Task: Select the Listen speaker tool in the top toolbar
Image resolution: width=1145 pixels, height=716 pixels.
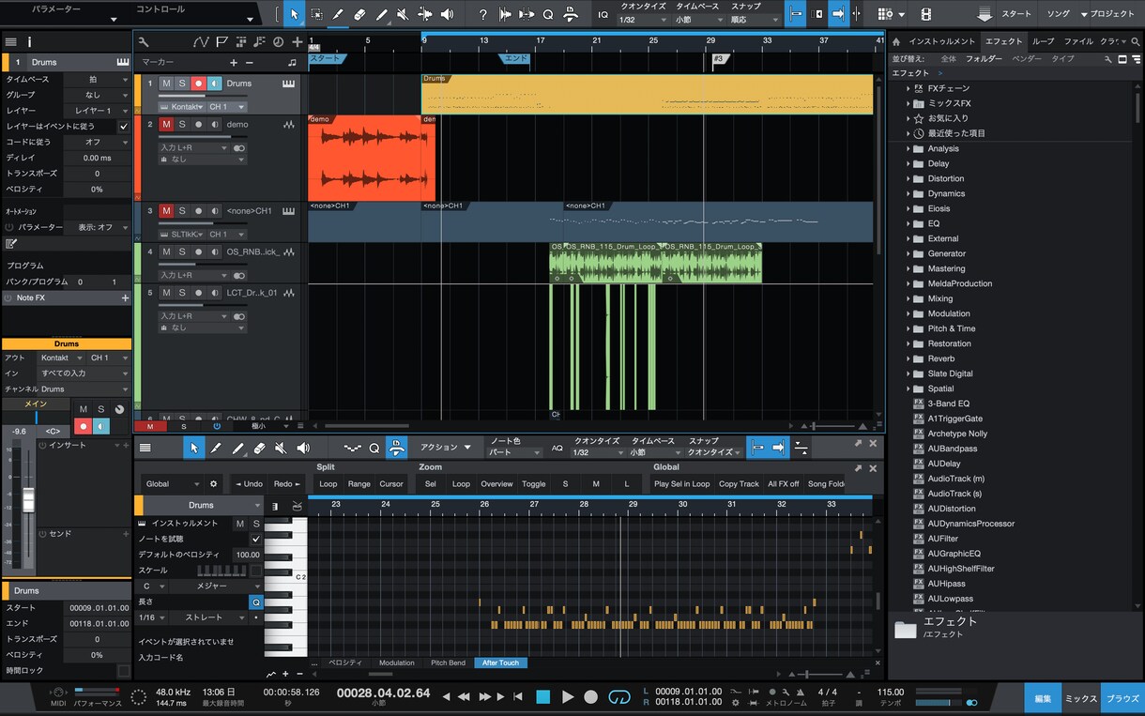Action: point(447,14)
